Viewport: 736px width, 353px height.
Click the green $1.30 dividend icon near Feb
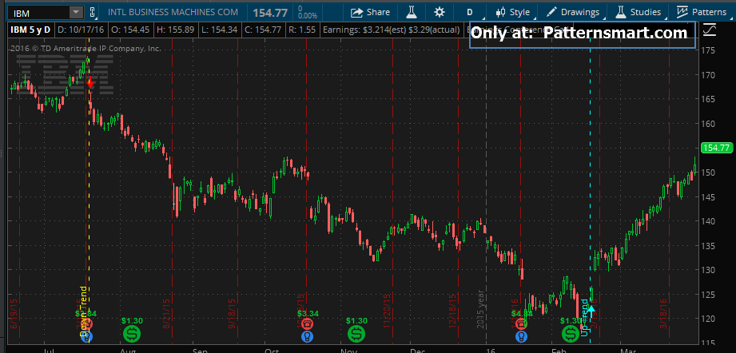pos(571,334)
